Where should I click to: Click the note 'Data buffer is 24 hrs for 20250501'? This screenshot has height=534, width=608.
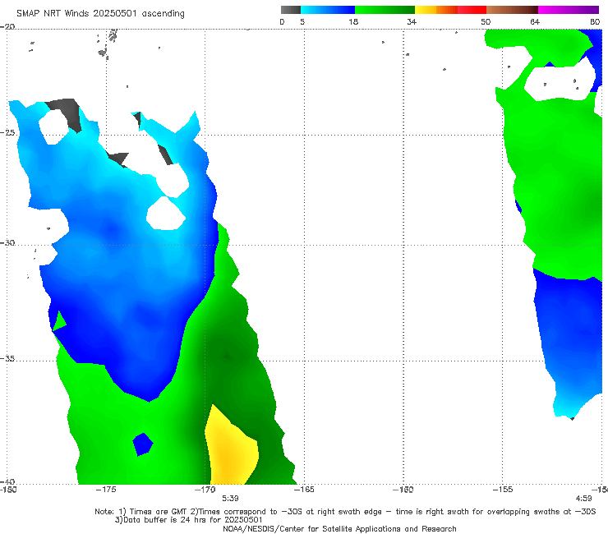189,520
